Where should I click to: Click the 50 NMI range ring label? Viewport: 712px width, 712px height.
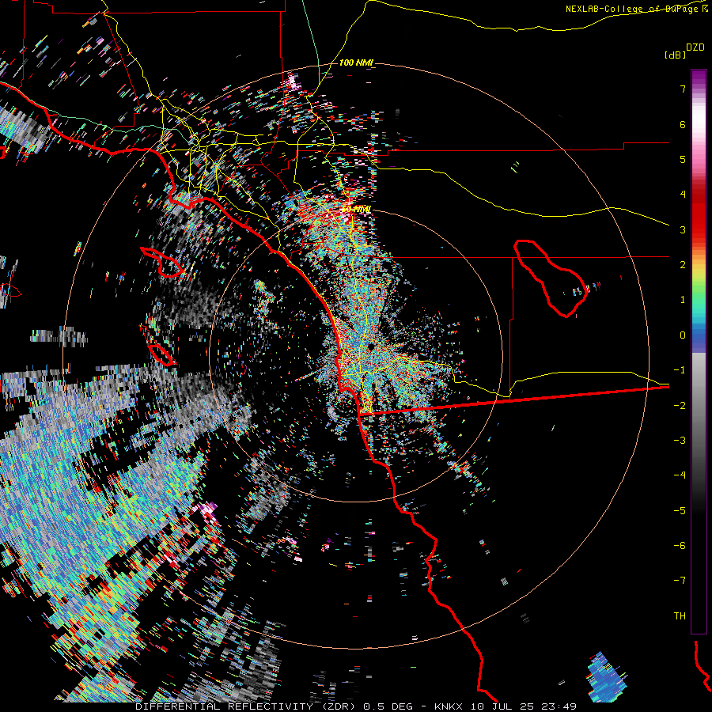click(x=357, y=210)
